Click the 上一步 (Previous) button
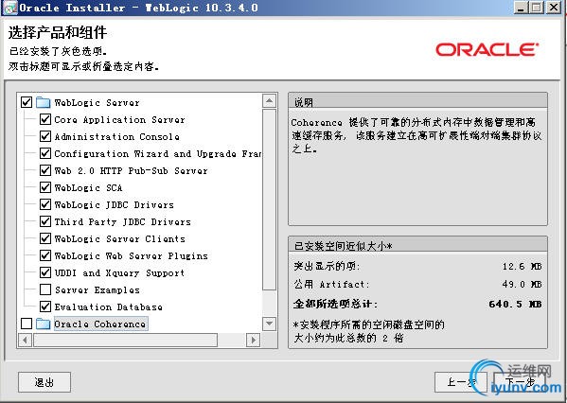 461,382
